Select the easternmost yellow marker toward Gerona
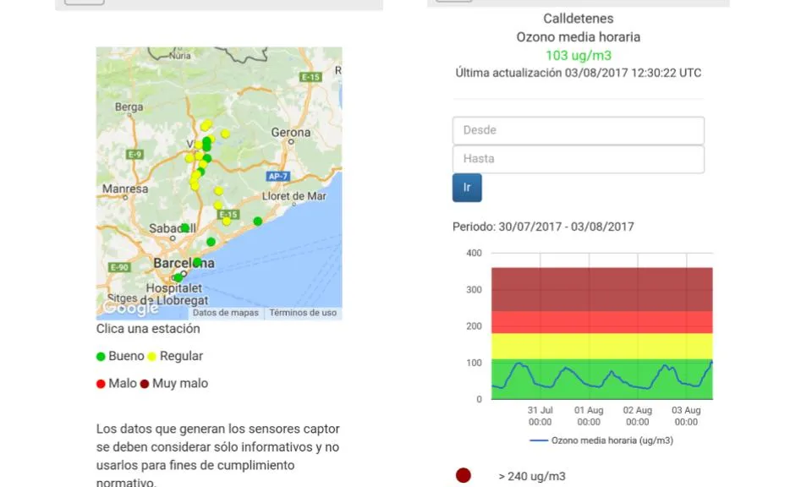This screenshot has width=812, height=487. click(225, 134)
